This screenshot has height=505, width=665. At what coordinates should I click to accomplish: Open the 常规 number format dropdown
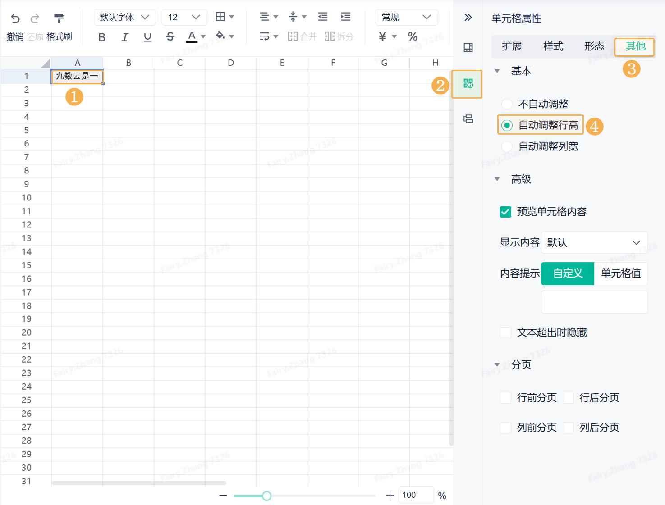point(407,17)
